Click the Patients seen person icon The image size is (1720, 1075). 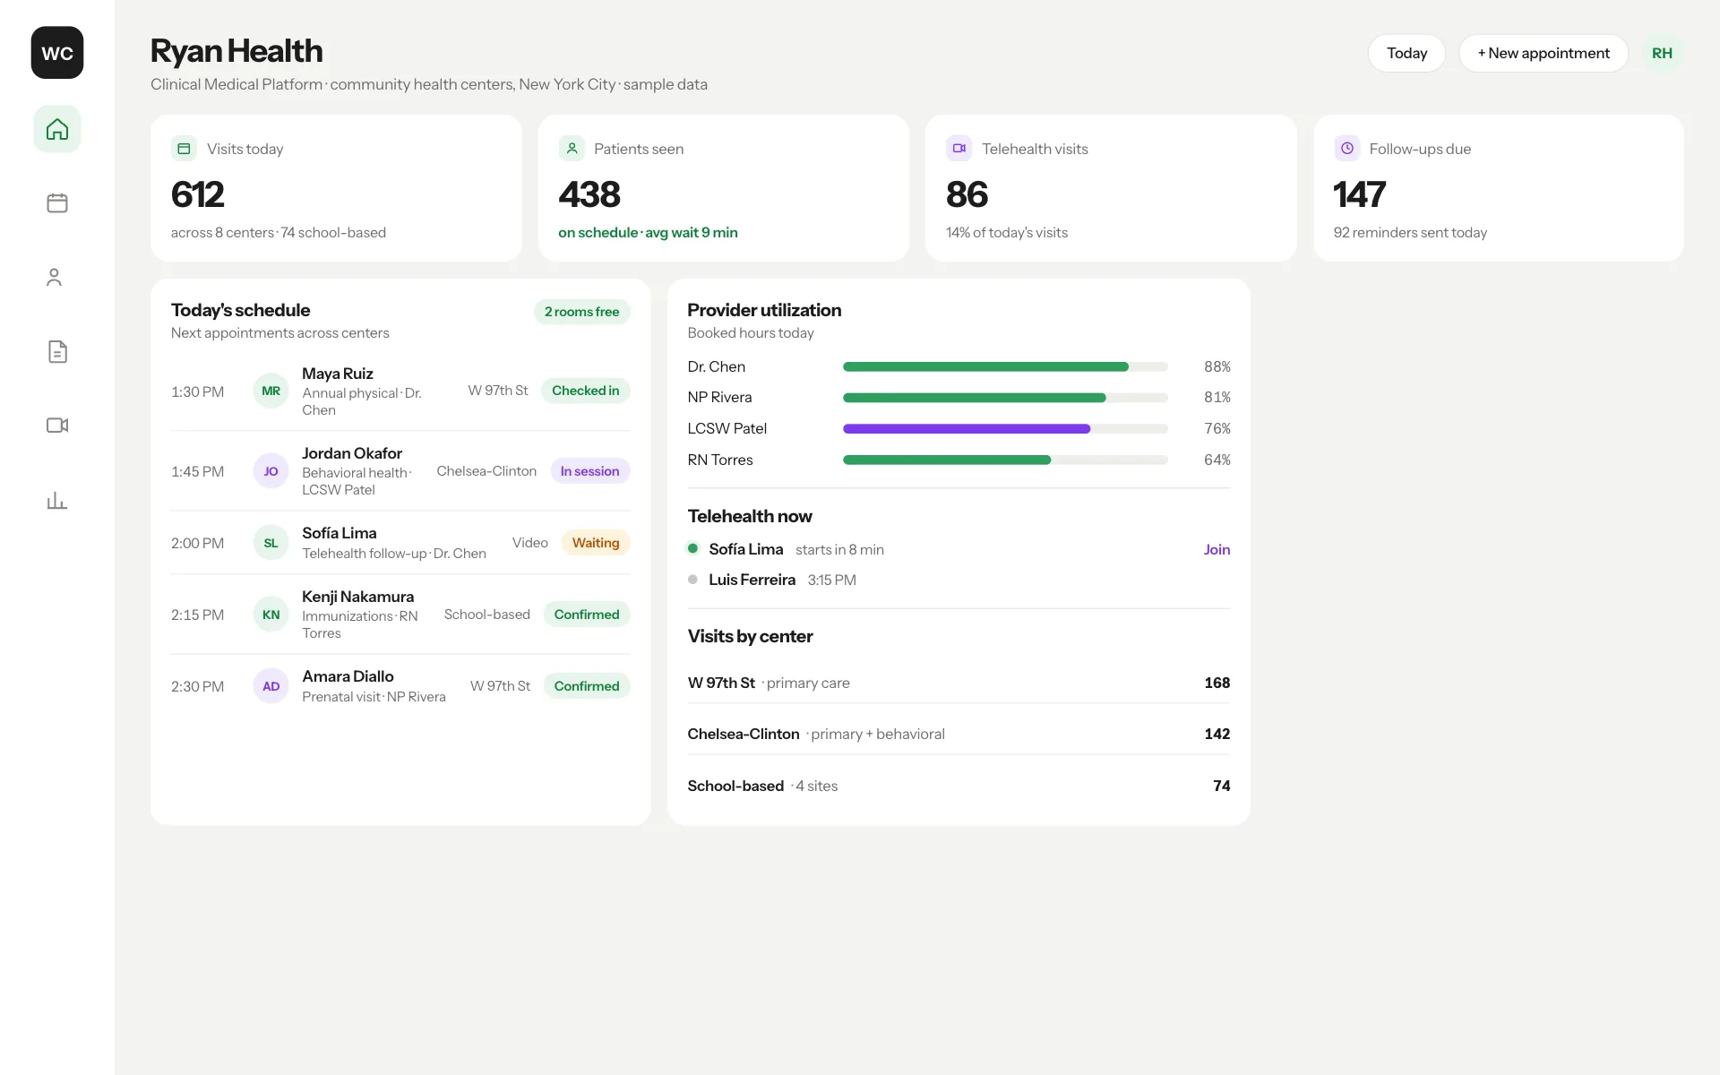coord(572,149)
